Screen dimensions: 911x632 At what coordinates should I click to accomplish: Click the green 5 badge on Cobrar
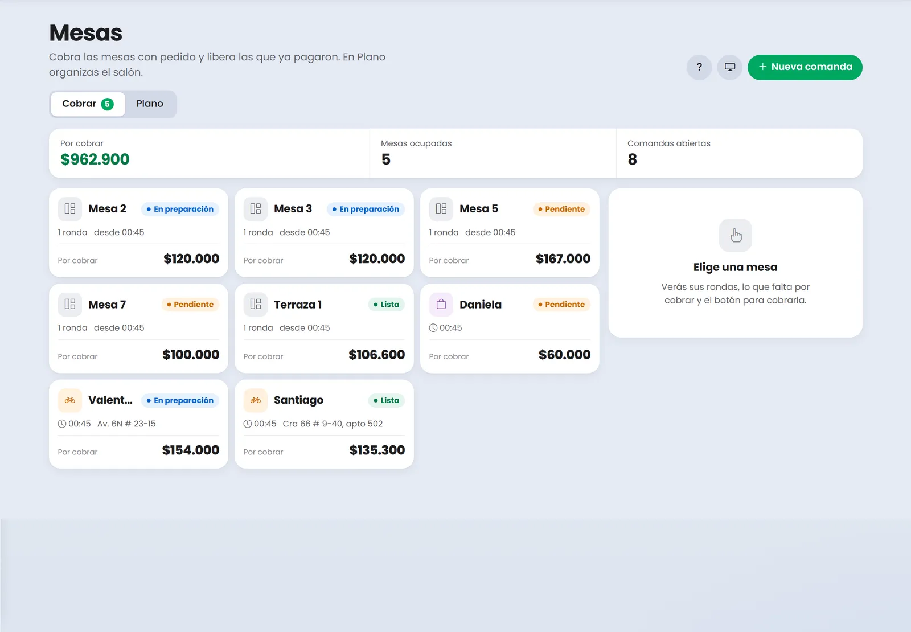[108, 104]
